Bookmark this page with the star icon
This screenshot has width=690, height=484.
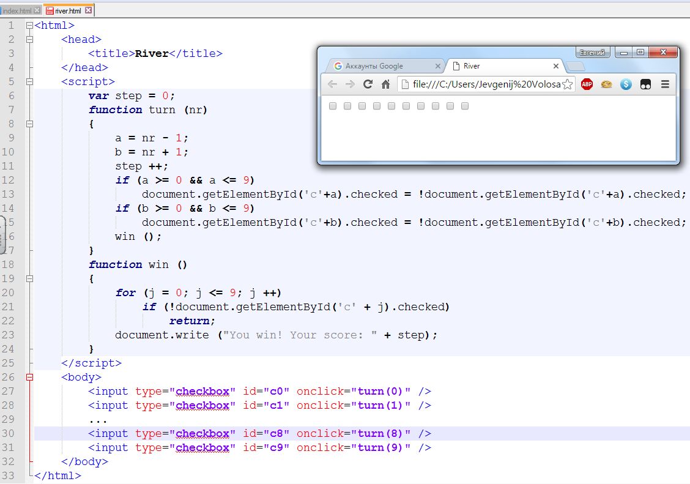click(x=568, y=84)
